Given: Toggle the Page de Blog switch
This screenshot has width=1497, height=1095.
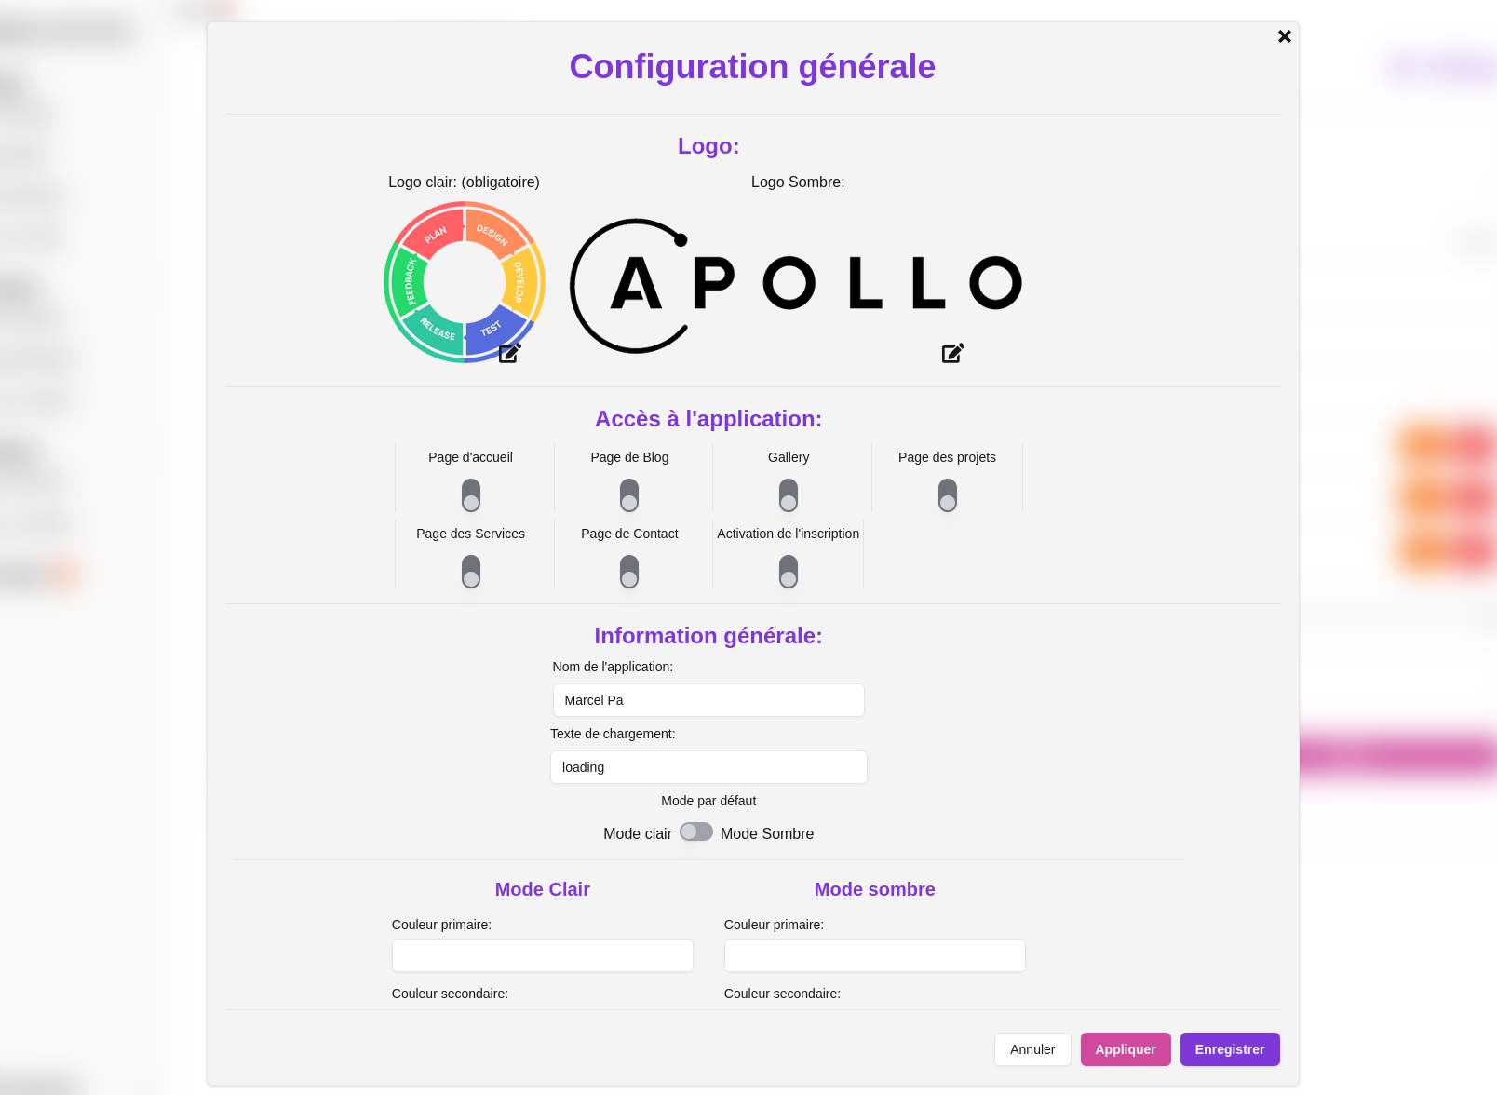Looking at the screenshot, I should coord(629,495).
